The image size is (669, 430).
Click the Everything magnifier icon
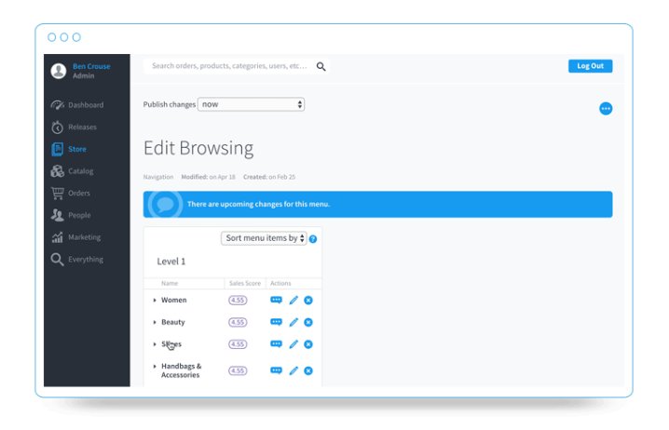coord(57,259)
